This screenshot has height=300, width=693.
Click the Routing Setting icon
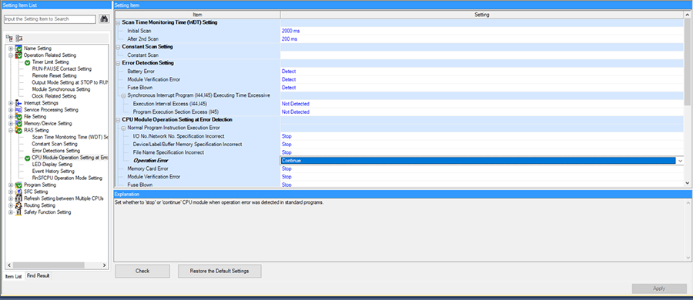pos(18,205)
